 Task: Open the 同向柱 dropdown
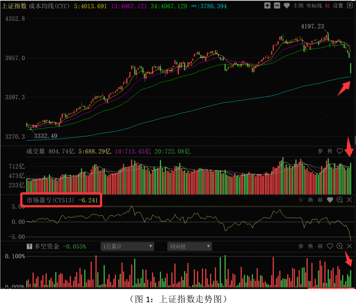click(189, 246)
